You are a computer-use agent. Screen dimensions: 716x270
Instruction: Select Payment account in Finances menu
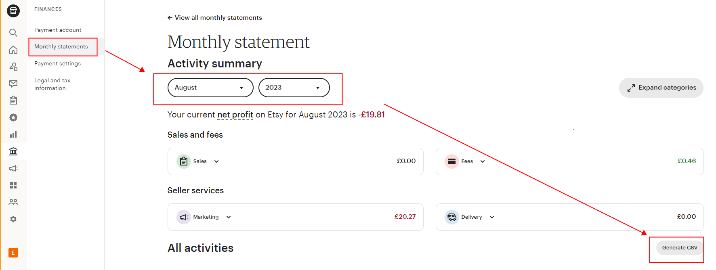[58, 30]
